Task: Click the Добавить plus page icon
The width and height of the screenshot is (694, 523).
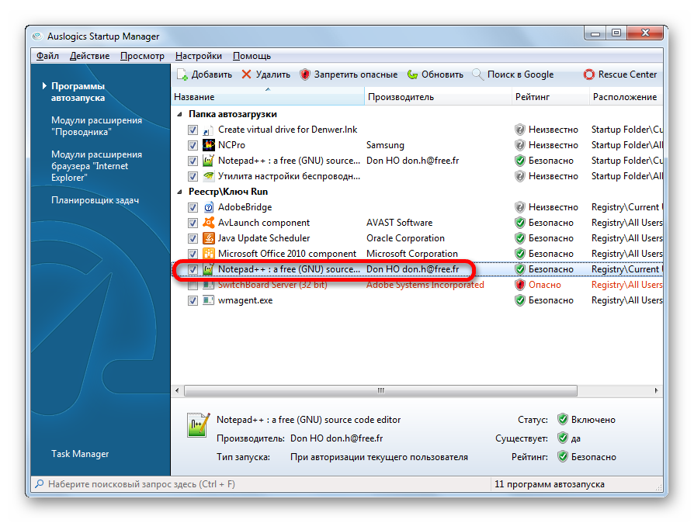Action: coord(182,74)
